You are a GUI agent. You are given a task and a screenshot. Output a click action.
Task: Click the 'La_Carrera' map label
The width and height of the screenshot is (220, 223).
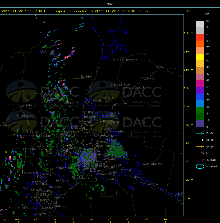click(30, 172)
